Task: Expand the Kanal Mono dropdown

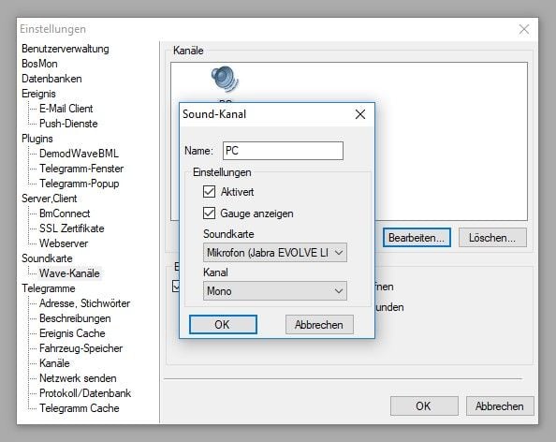Action: 275,291
